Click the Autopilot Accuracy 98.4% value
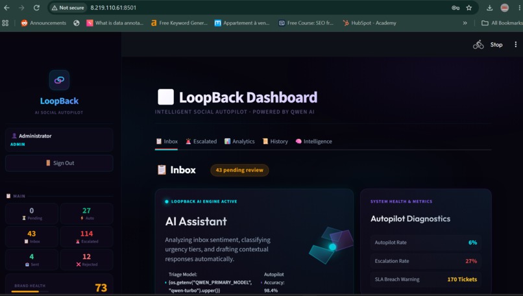Viewport: 523px width, 296px height. pyautogui.click(x=271, y=291)
